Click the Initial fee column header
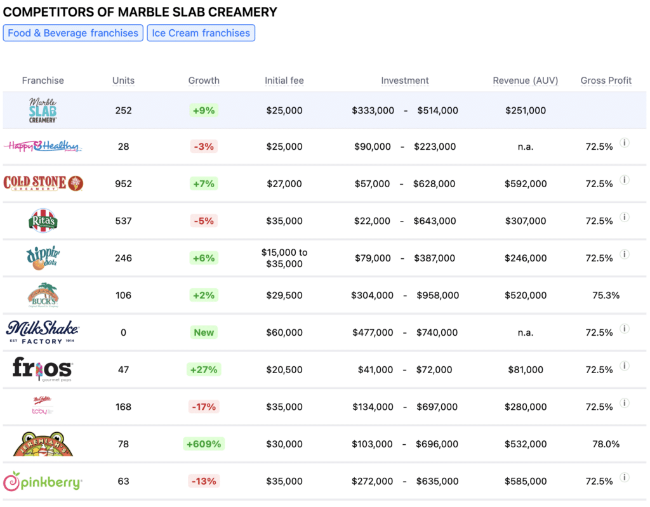 (x=284, y=81)
